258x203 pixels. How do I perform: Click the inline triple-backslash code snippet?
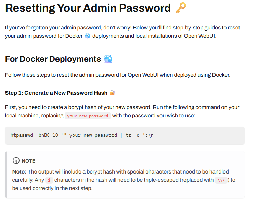[221, 180]
